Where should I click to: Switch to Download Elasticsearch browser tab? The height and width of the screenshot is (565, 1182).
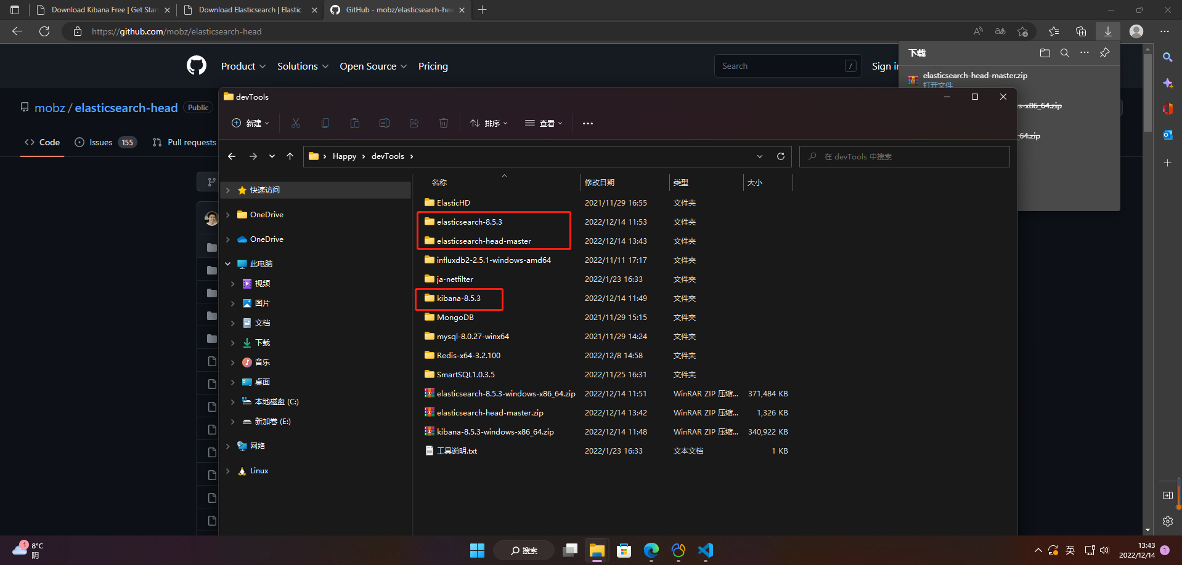click(250, 10)
